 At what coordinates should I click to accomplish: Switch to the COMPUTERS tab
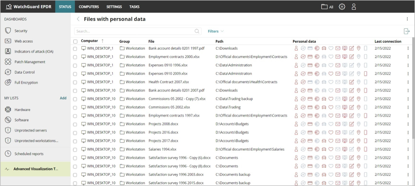(x=89, y=7)
